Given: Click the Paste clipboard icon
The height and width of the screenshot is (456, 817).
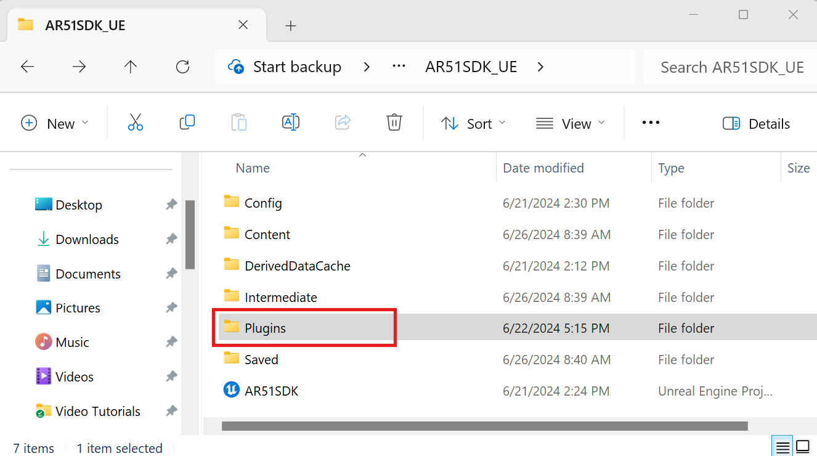Looking at the screenshot, I should (x=239, y=123).
